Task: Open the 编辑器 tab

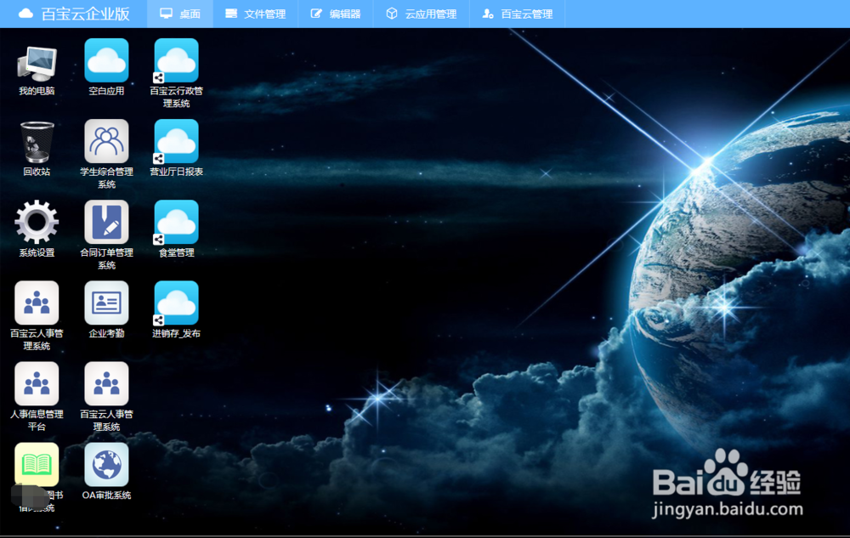Action: 336,14
